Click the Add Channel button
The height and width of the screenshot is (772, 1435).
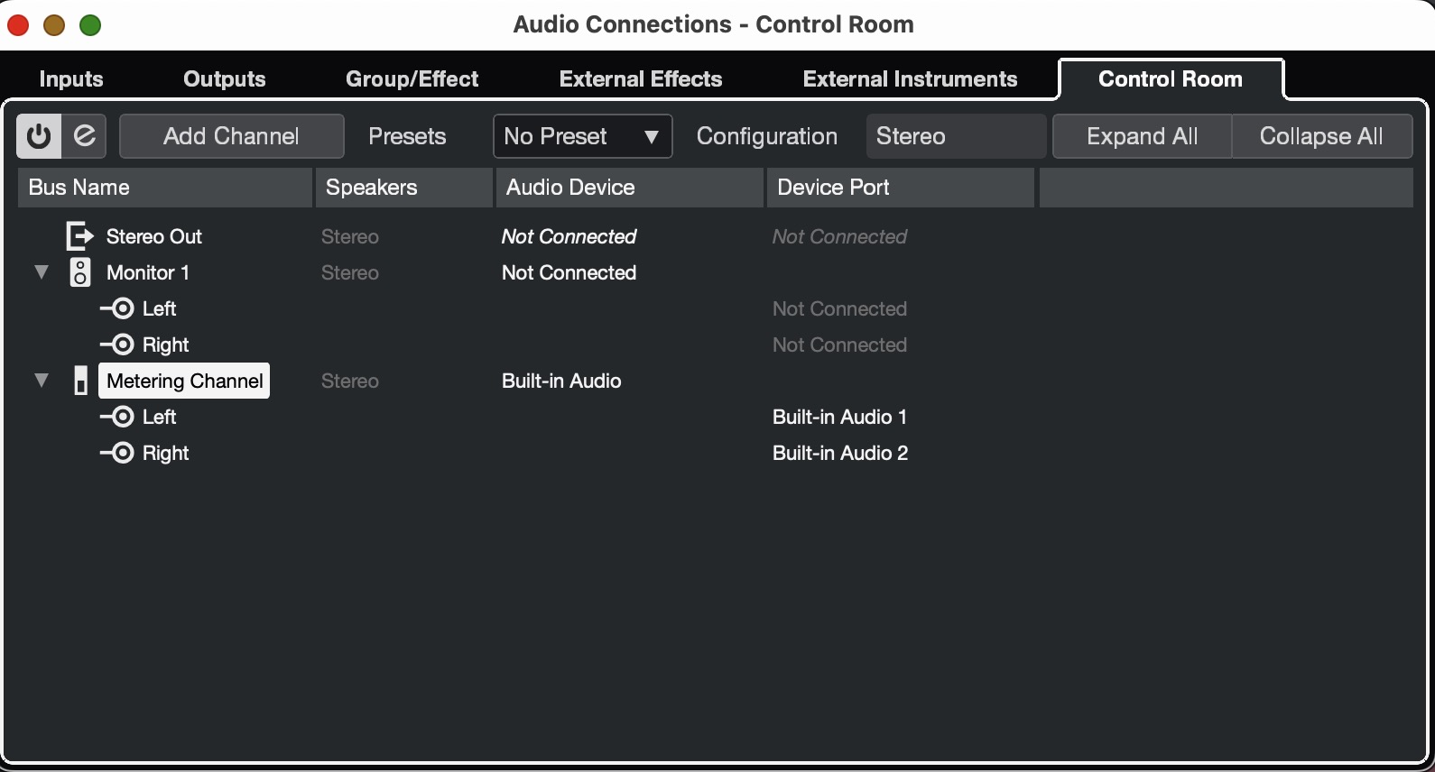(x=231, y=136)
